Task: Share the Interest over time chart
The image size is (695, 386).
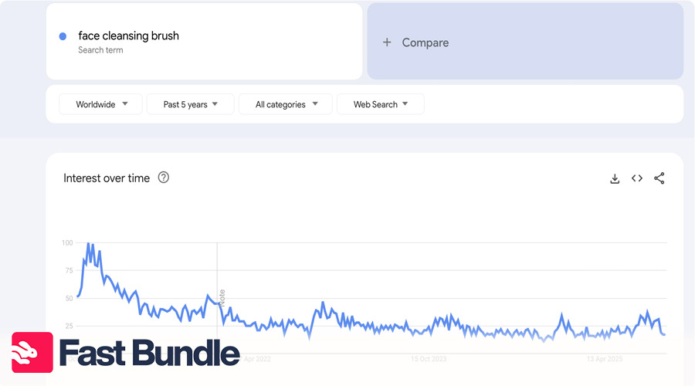Action: tap(659, 178)
